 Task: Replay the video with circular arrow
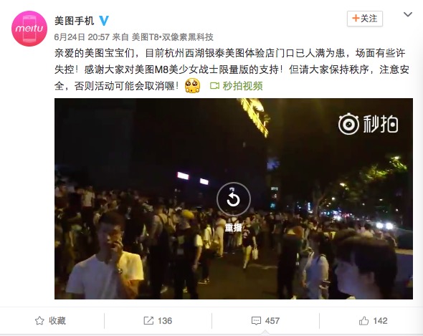point(234,199)
